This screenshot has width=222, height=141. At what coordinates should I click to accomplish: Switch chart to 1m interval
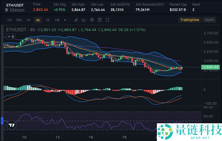pyautogui.click(x=9, y=20)
